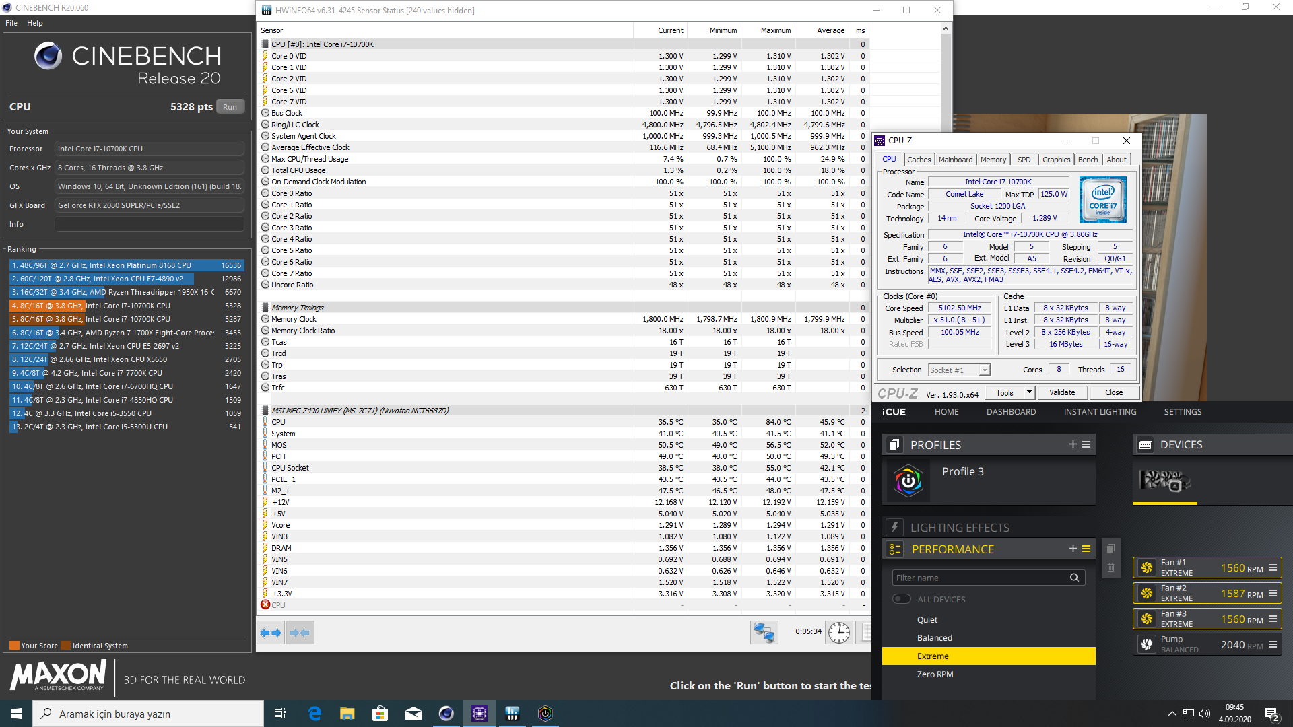Select the Balanced performance preset
This screenshot has width=1293, height=727.
pos(989,638)
